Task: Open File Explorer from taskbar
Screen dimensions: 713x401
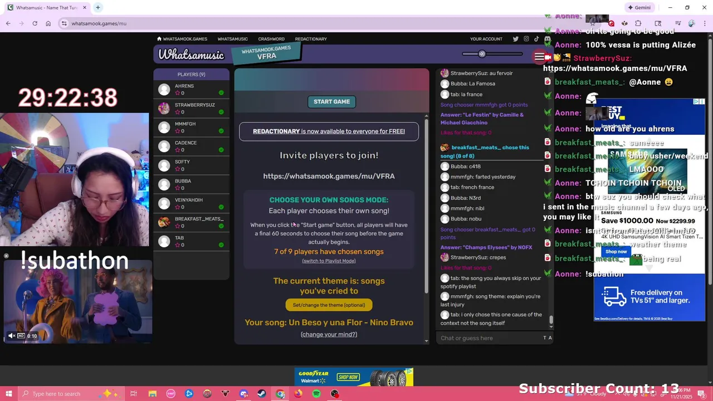Action: pyautogui.click(x=152, y=394)
